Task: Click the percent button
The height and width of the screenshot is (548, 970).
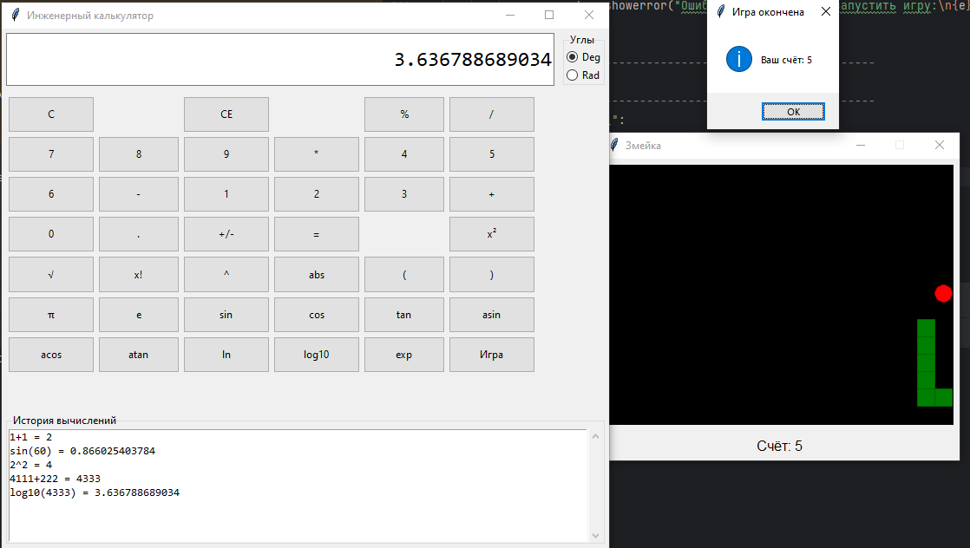Action: tap(404, 114)
